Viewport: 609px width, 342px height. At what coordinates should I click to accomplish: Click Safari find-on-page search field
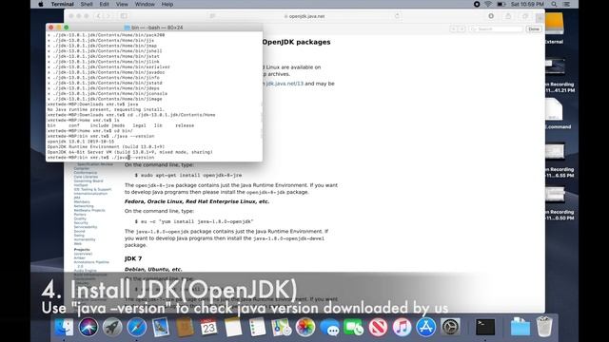click(x=496, y=29)
